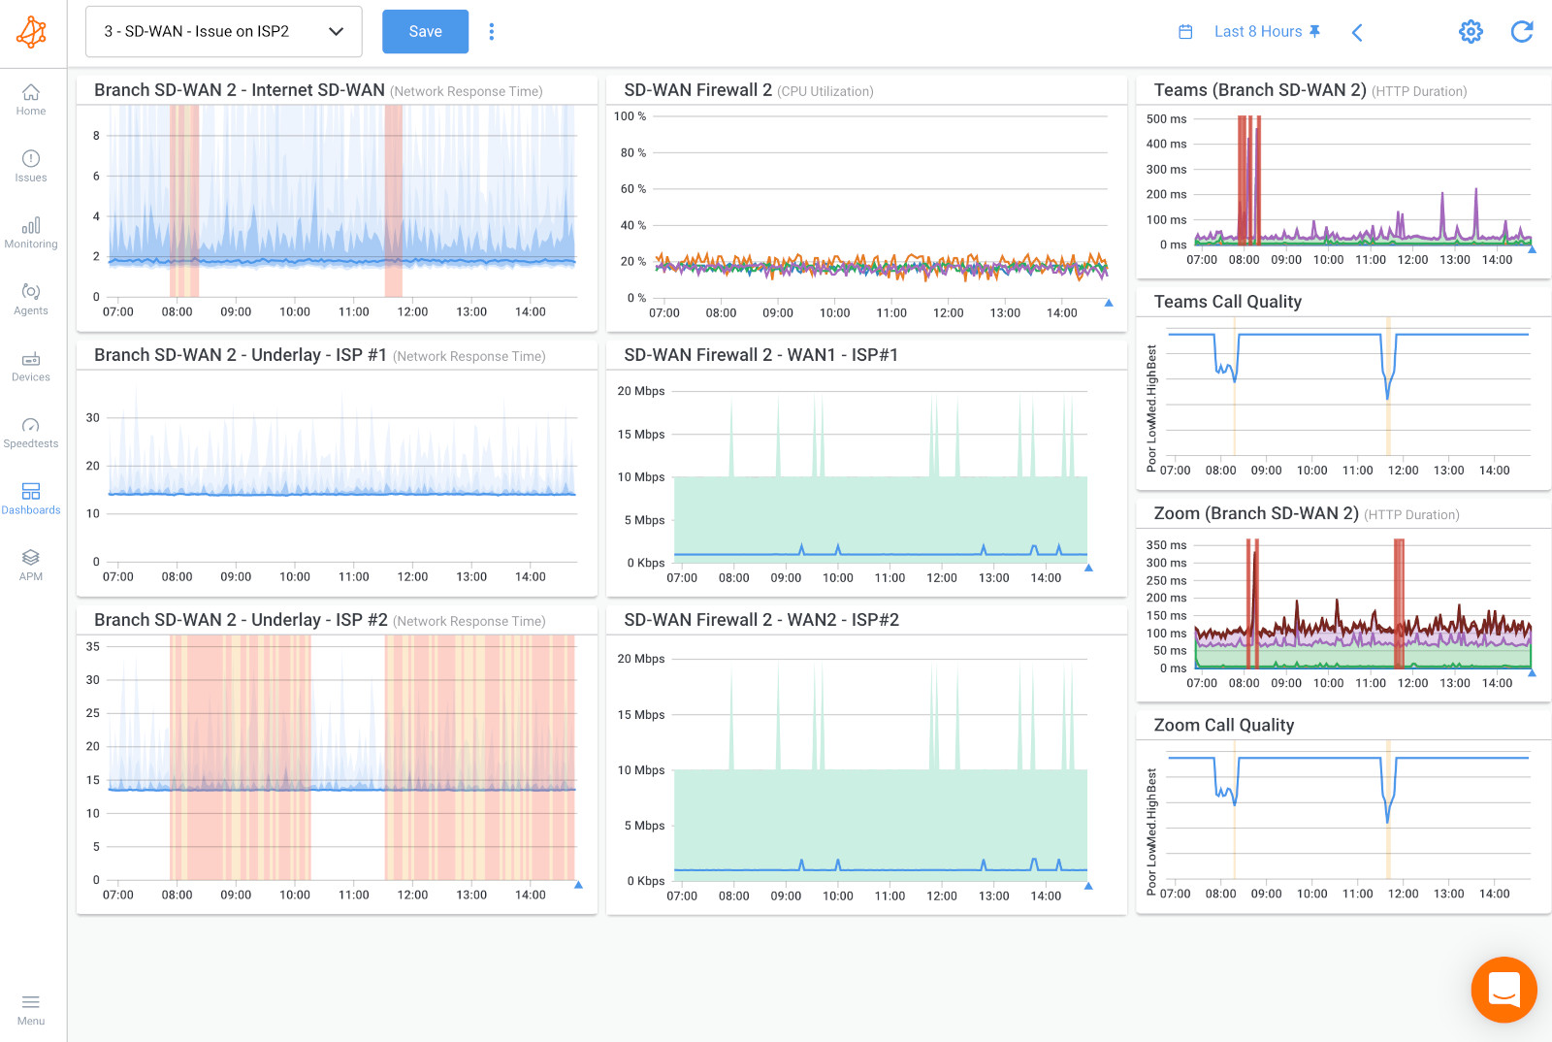Open the Dashboards tab in the sidebar
This screenshot has width=1552, height=1042.
[x=31, y=498]
